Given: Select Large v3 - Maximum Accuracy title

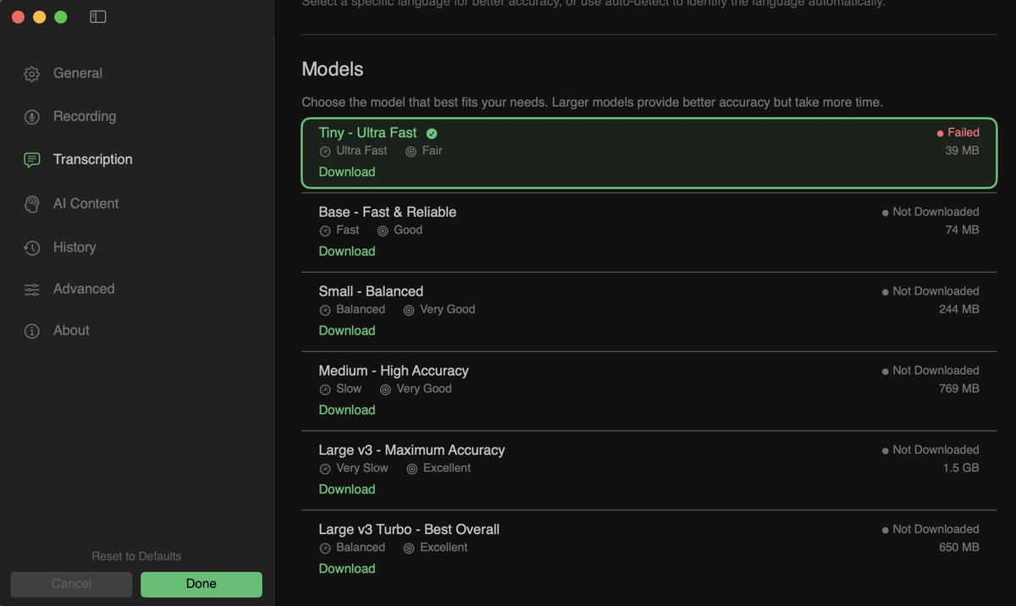Looking at the screenshot, I should [411, 450].
